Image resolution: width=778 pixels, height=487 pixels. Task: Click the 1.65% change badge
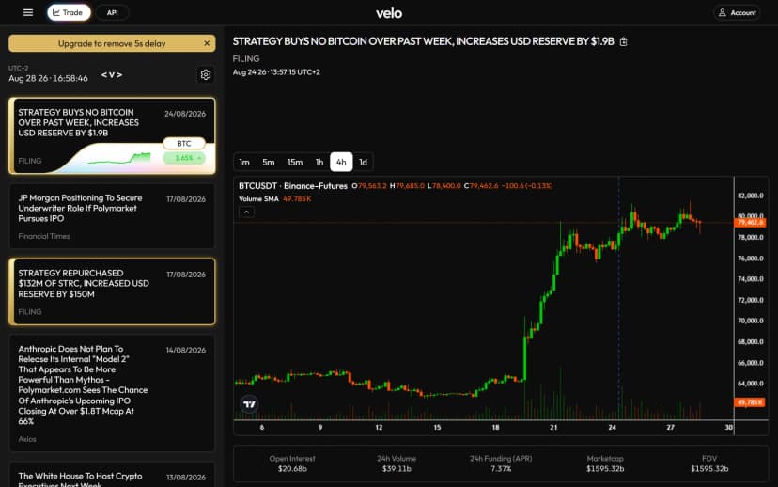tap(184, 158)
